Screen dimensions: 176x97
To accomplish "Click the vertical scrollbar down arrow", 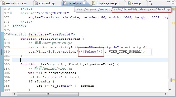I will [x=170, y=90].
